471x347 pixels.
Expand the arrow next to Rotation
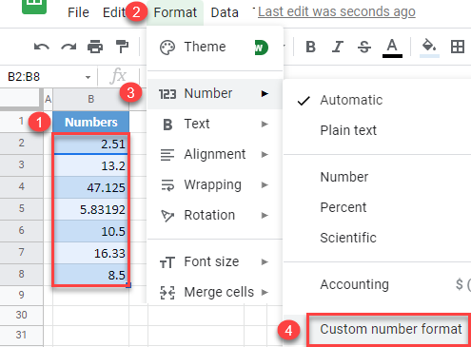tap(265, 216)
